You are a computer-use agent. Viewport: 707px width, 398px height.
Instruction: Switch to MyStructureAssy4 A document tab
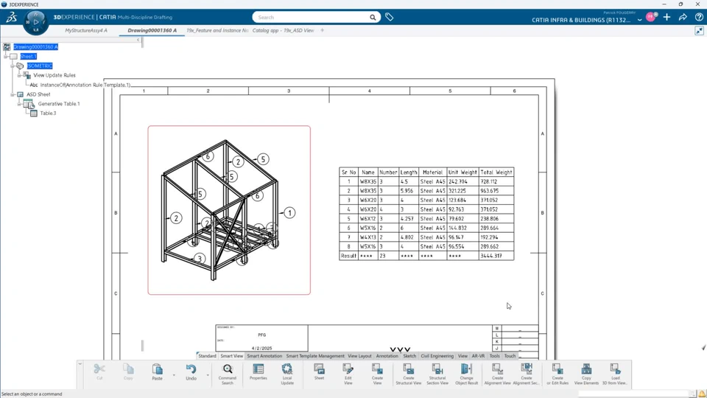pyautogui.click(x=86, y=30)
